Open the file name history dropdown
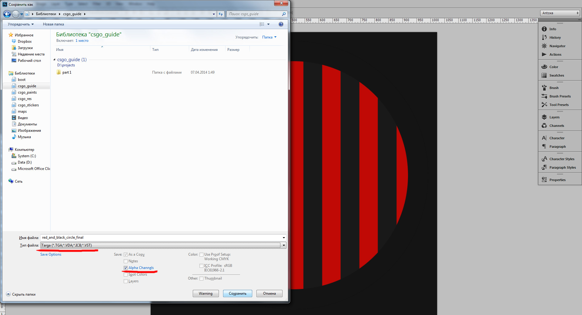This screenshot has width=582, height=315. click(284, 238)
